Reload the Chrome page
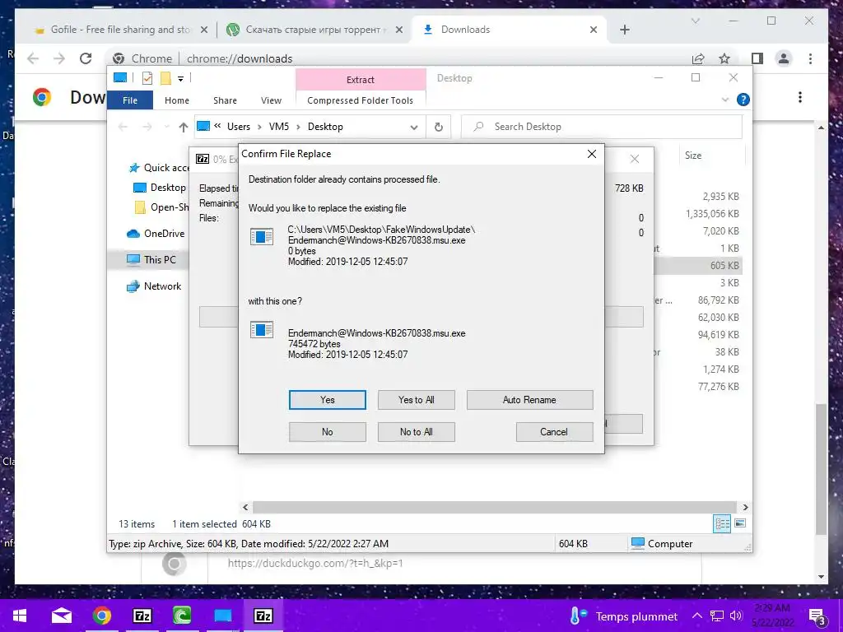This screenshot has height=632, width=843. pos(86,58)
